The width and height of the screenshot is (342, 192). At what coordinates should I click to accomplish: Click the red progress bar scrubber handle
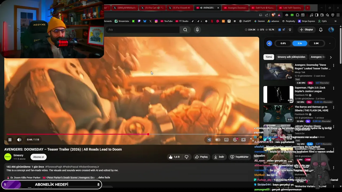[x=148, y=134]
